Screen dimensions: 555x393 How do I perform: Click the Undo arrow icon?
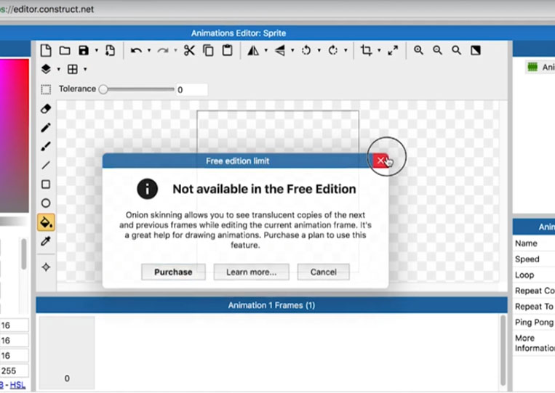[136, 51]
